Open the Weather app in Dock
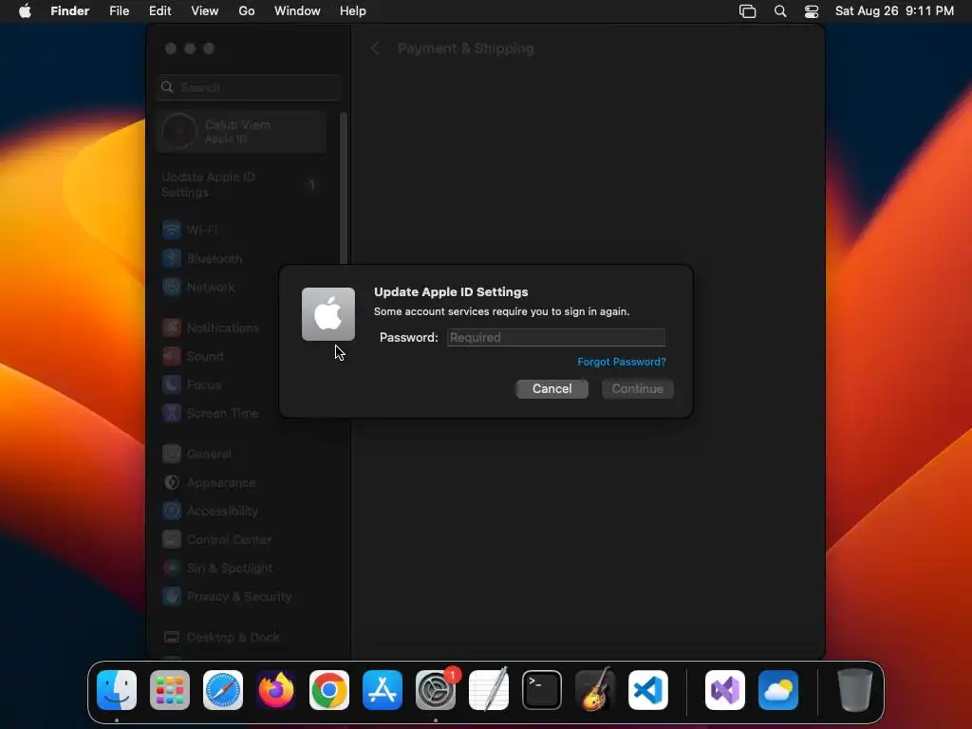The width and height of the screenshot is (972, 729). point(778,690)
